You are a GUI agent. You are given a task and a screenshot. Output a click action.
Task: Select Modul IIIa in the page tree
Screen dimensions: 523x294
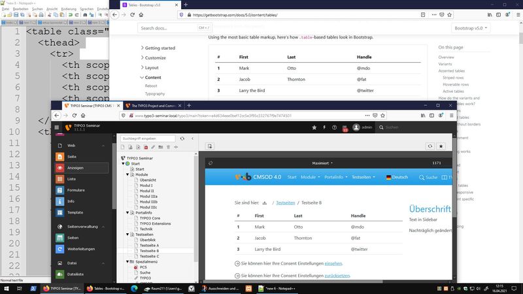[148, 197]
